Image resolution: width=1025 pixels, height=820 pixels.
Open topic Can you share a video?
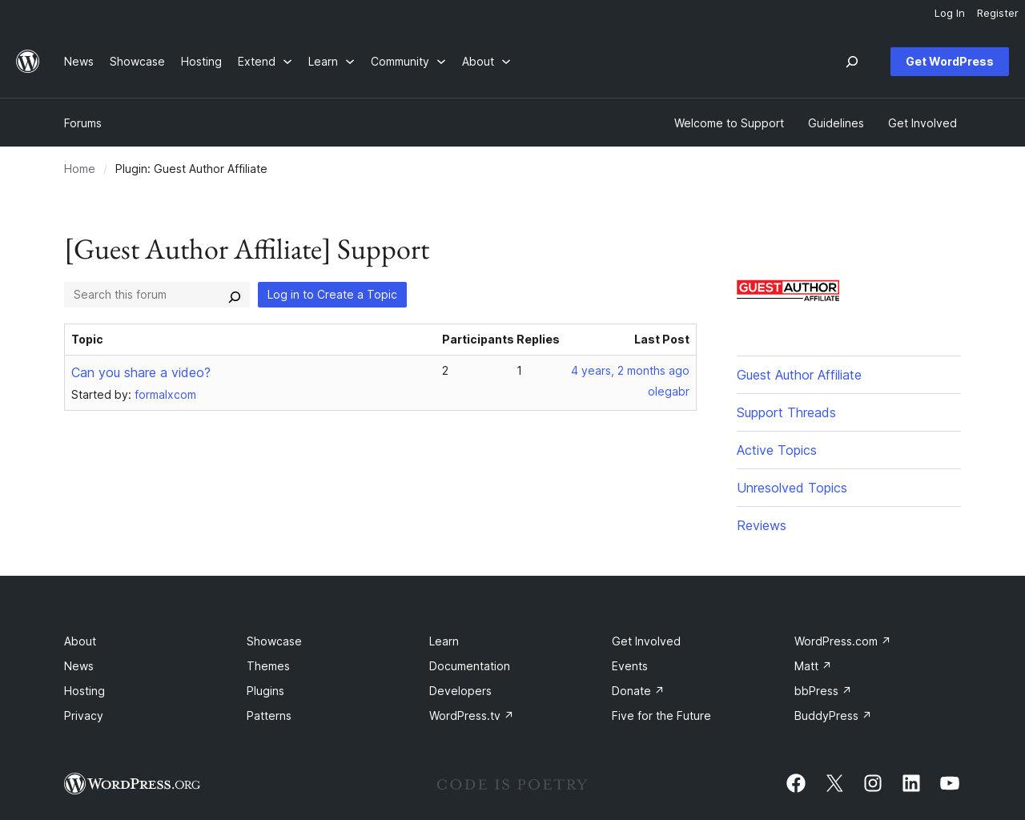pyautogui.click(x=141, y=372)
